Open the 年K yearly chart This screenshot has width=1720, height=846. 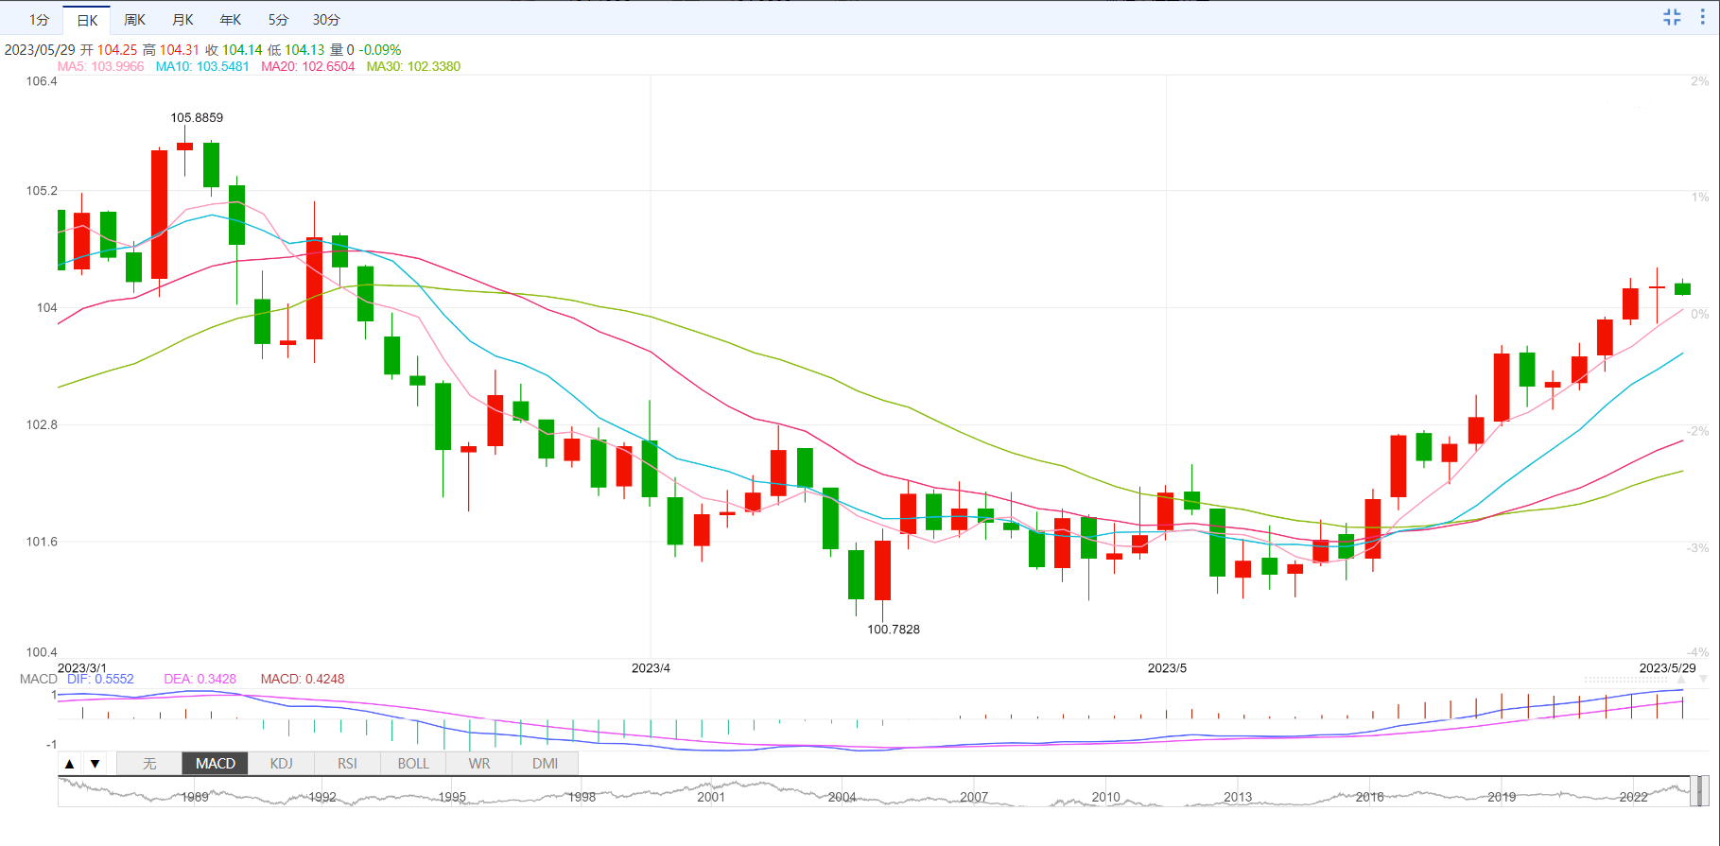point(230,20)
